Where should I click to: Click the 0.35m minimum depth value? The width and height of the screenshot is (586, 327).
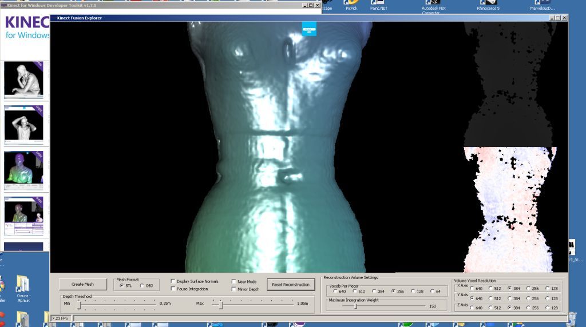[x=165, y=304]
